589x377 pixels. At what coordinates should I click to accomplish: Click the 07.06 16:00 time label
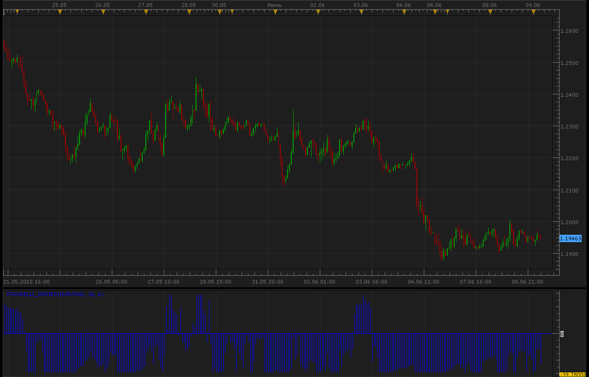click(475, 282)
